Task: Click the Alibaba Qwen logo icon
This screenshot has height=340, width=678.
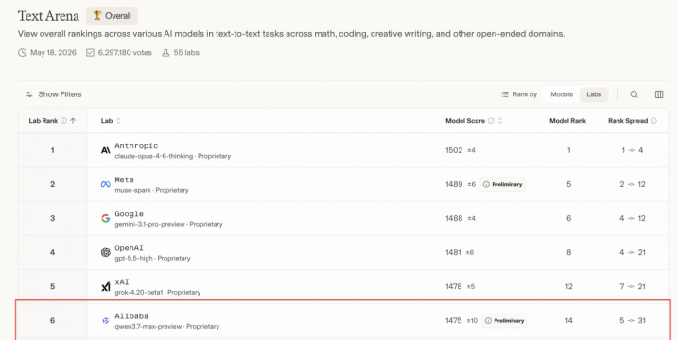Action: [x=106, y=320]
